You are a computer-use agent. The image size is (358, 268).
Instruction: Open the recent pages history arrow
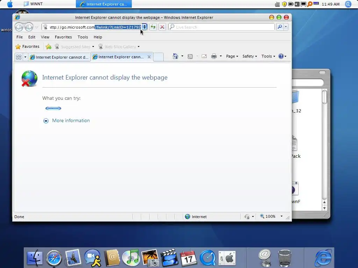click(x=36, y=27)
